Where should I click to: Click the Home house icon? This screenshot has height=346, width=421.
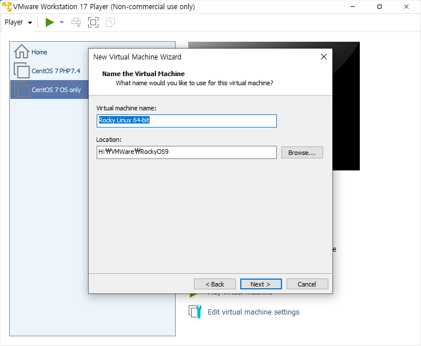[x=22, y=51]
